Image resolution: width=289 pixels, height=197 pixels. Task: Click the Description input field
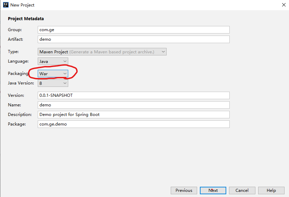[134, 115]
